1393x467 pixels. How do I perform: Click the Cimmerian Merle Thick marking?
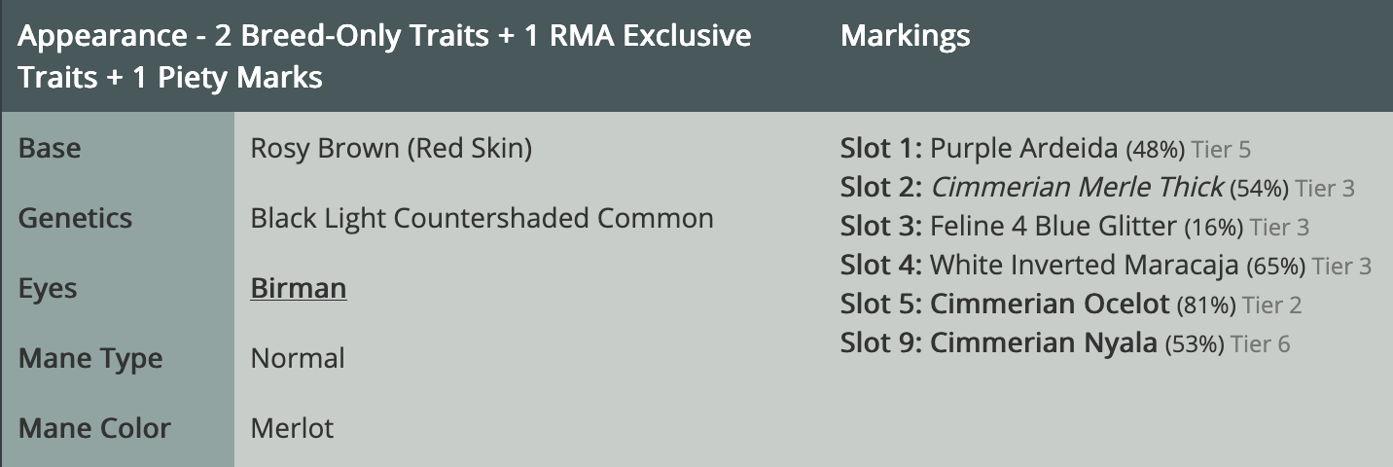1077,188
